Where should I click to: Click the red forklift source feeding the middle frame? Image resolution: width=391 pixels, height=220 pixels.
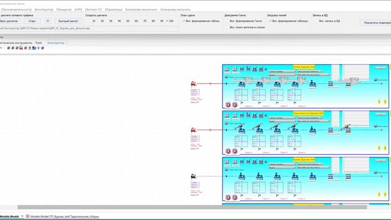193,130
